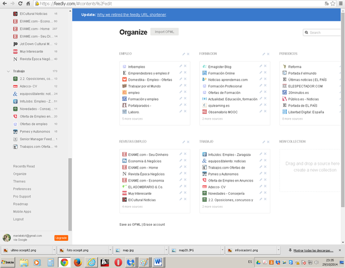This screenshot has height=268, width=345.
Task: Open Opera browser from the taskbar
Action: tap(118, 262)
